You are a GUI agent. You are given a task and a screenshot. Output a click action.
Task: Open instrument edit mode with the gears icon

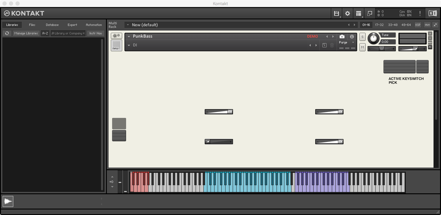point(116,36)
